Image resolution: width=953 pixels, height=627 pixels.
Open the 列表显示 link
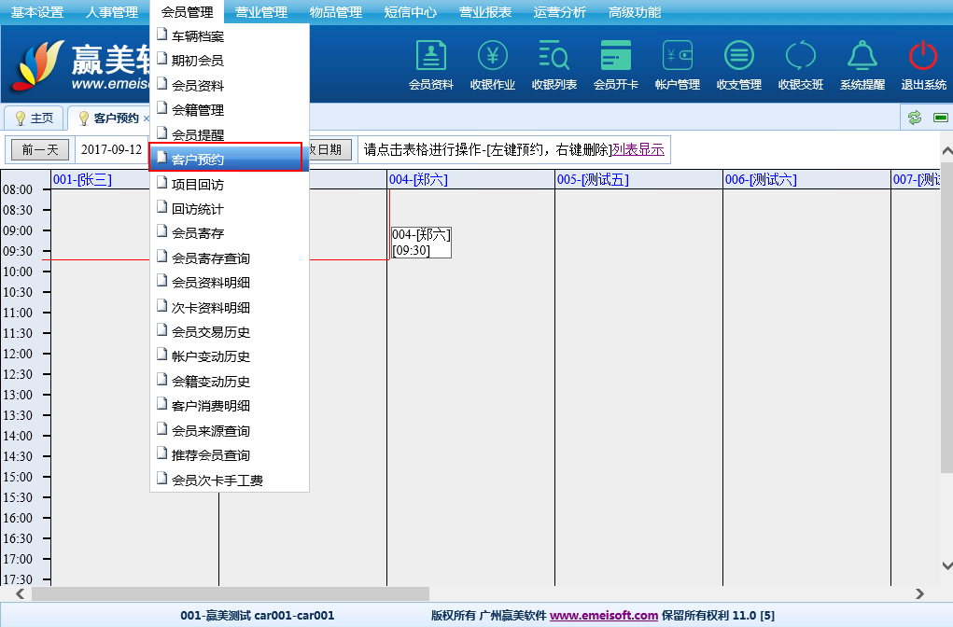pos(638,149)
